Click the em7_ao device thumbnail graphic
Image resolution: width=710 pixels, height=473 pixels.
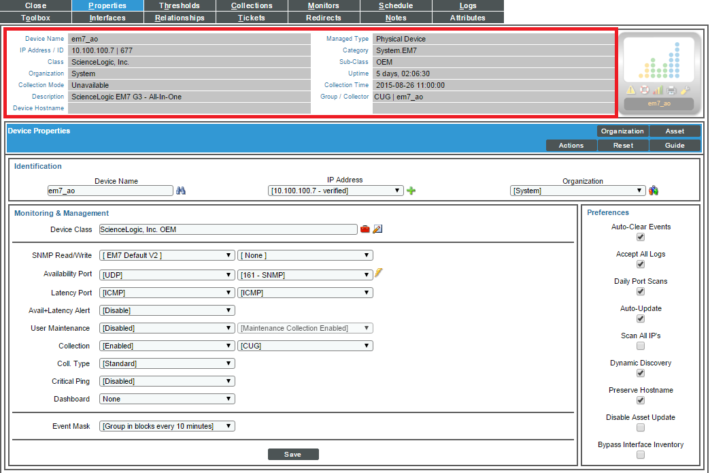659,65
